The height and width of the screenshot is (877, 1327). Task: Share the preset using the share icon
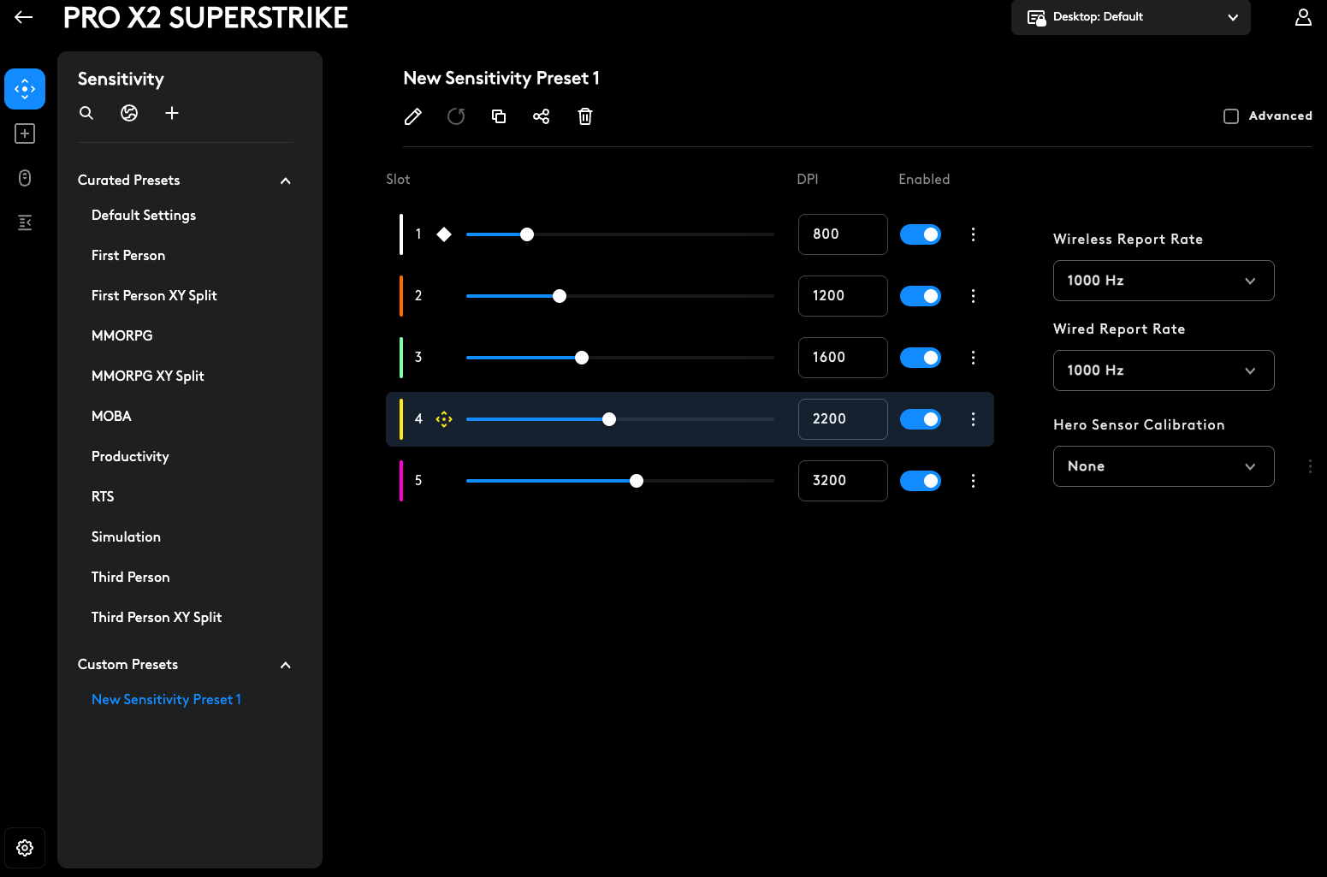tap(542, 116)
